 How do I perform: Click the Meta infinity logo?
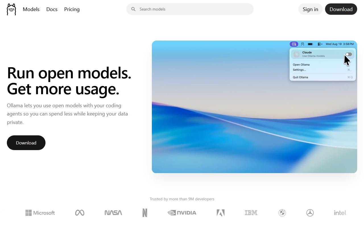(80, 213)
